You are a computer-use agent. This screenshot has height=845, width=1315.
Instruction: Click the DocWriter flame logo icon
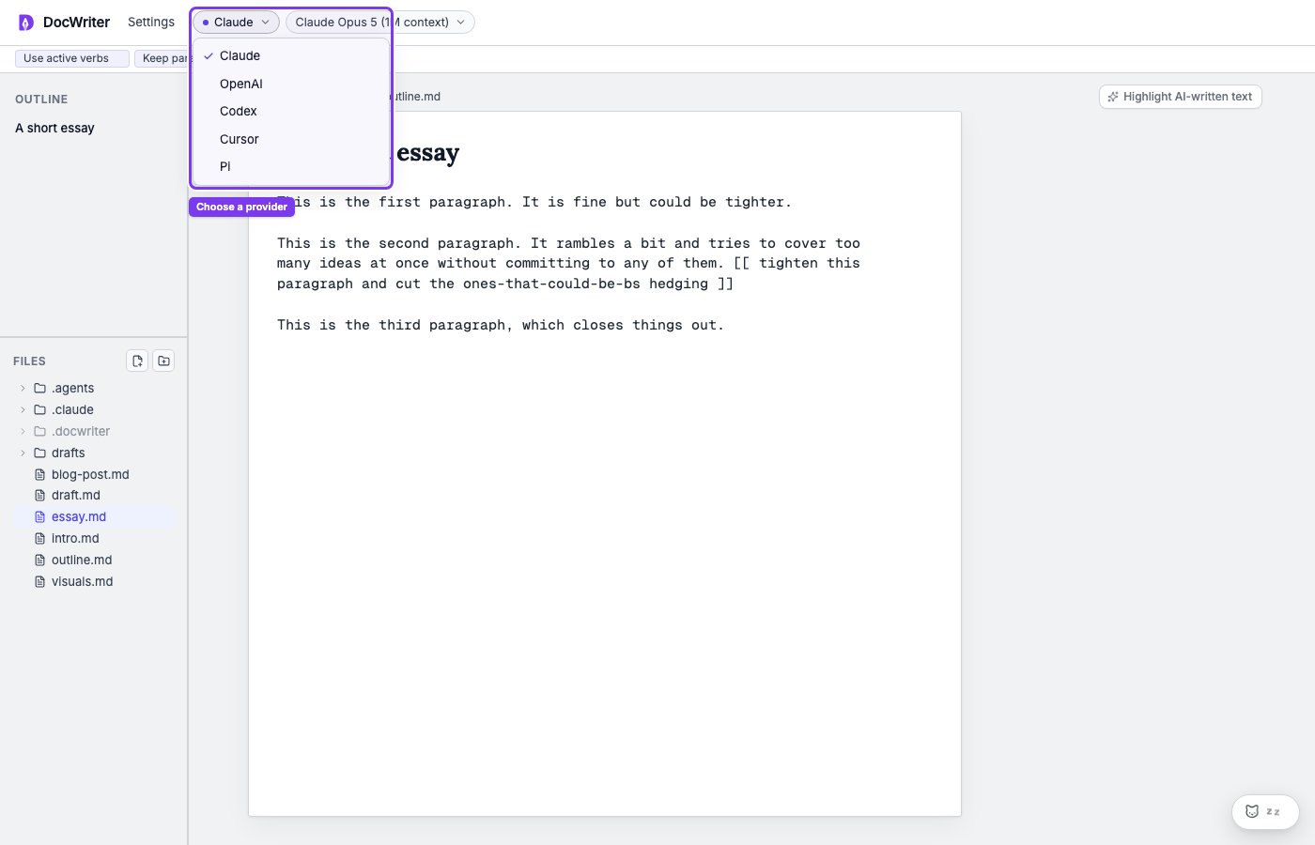tap(26, 23)
